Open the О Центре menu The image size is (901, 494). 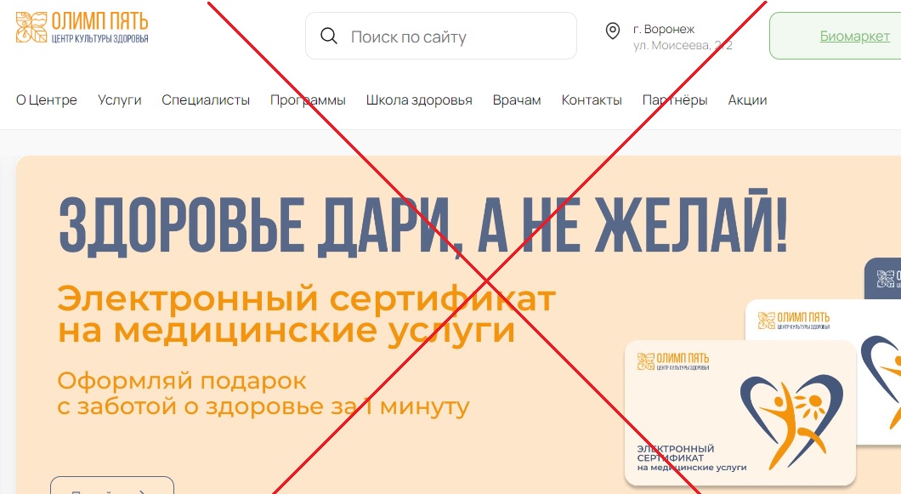pos(47,100)
